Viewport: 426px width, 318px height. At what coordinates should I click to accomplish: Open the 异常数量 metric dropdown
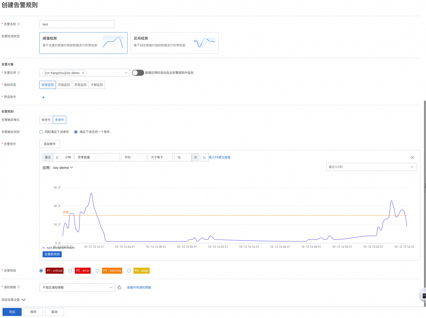point(97,157)
